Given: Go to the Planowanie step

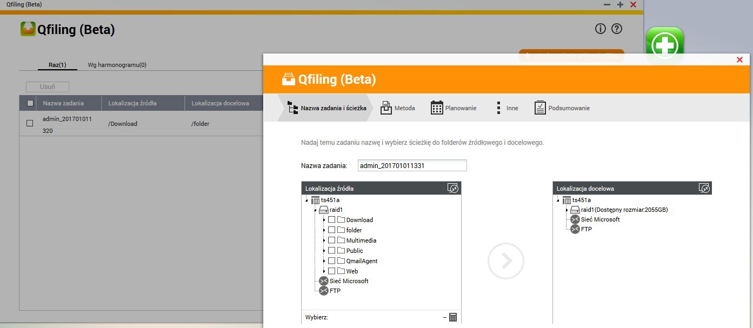Looking at the screenshot, I should (x=454, y=108).
